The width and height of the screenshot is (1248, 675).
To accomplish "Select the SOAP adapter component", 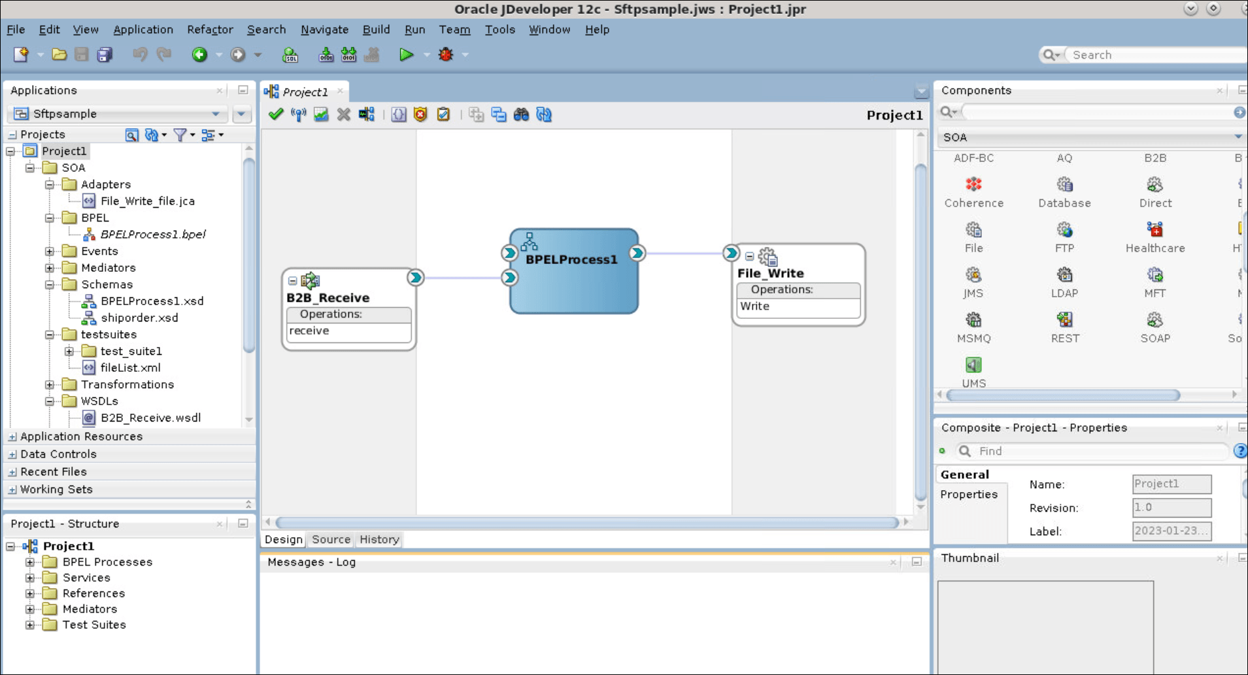I will point(1155,327).
